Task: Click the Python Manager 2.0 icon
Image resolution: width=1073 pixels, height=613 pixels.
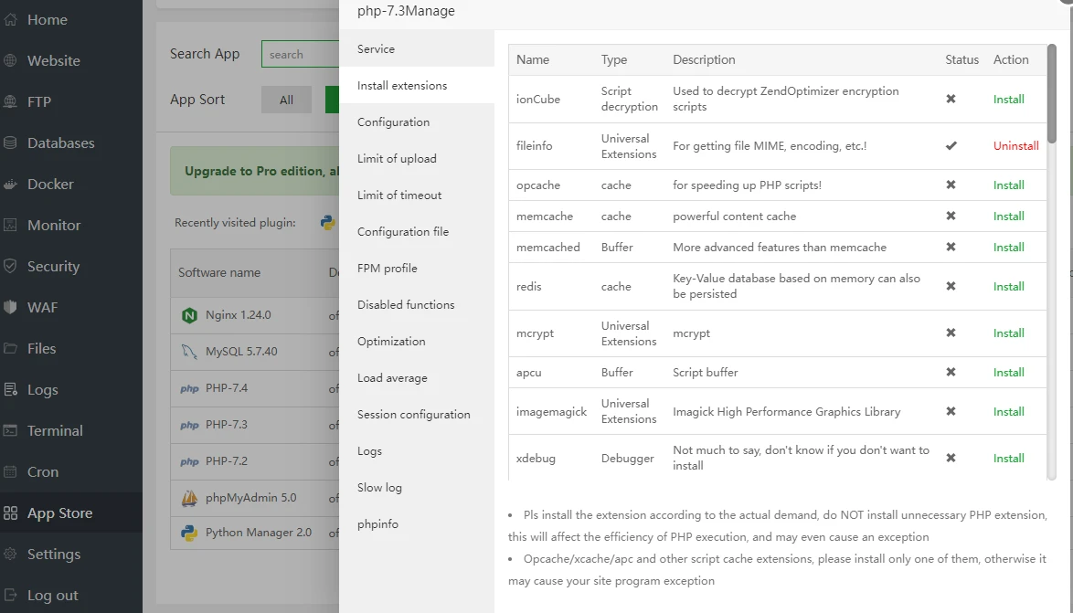Action: click(189, 533)
